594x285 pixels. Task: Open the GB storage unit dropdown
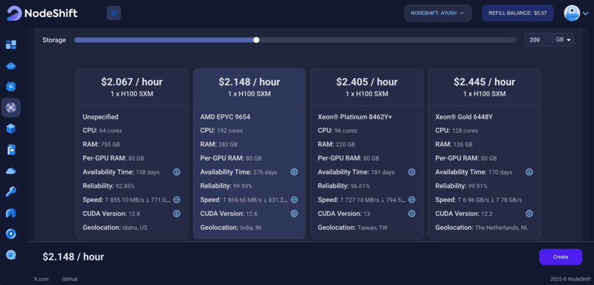(564, 40)
